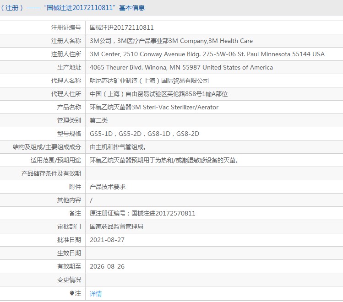Viewport: 343px width, 302px height.
Task: Click the 生效日期 label
Action: coord(69,253)
